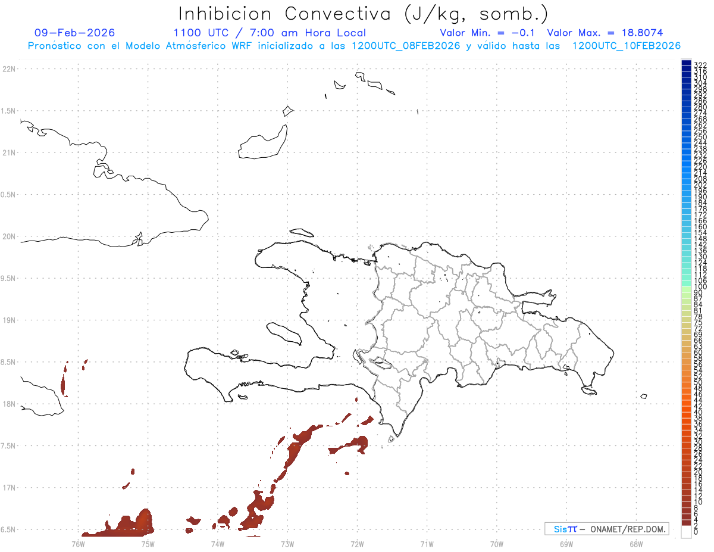714x552 pixels.
Task: Click the "22N" latitude label
Action: click(x=9, y=69)
